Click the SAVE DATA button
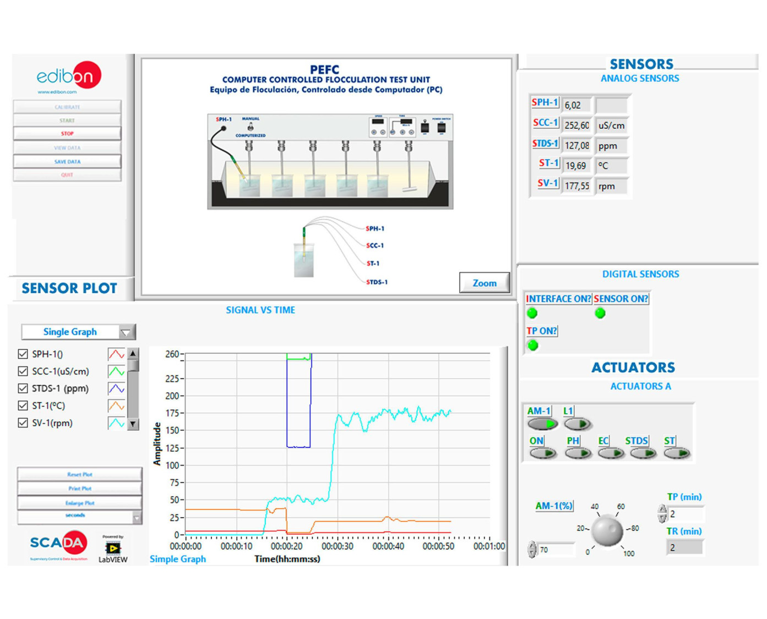 tap(67, 162)
